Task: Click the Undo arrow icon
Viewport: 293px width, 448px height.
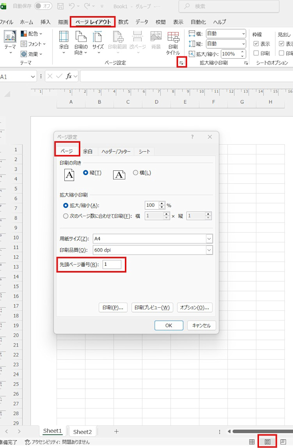Action: tap(71, 6)
